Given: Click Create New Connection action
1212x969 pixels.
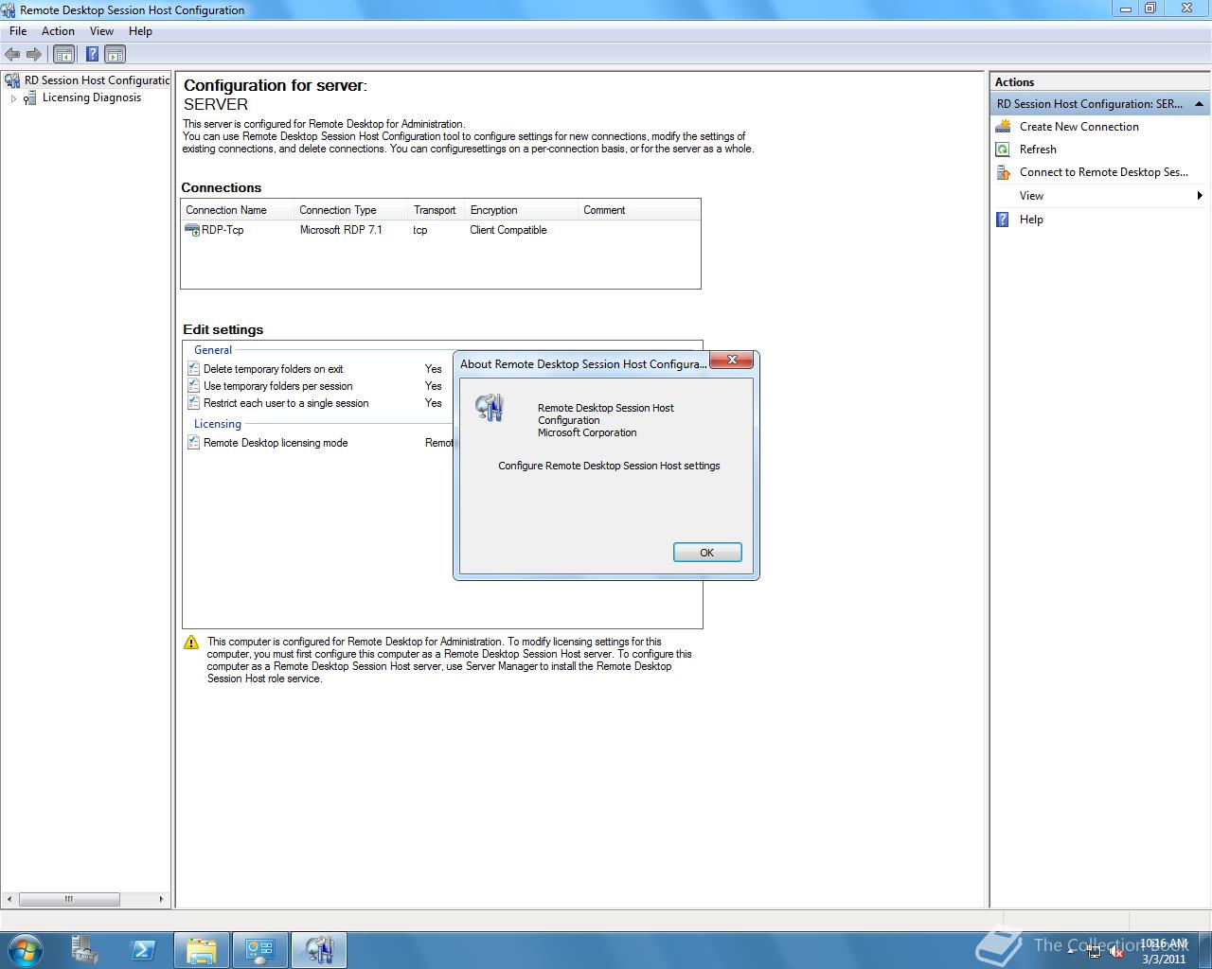Looking at the screenshot, I should (1078, 127).
